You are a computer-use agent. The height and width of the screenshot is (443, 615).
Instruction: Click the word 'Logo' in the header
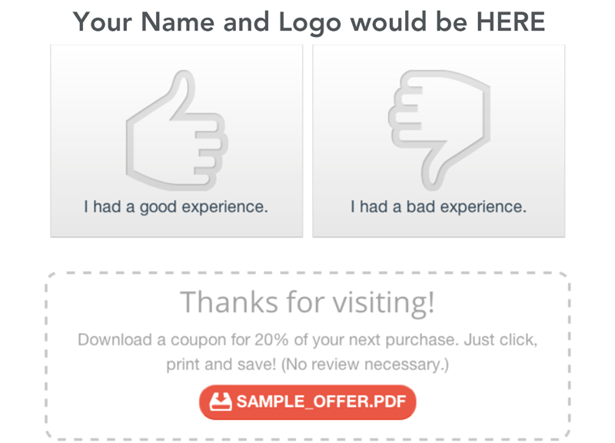point(310,24)
